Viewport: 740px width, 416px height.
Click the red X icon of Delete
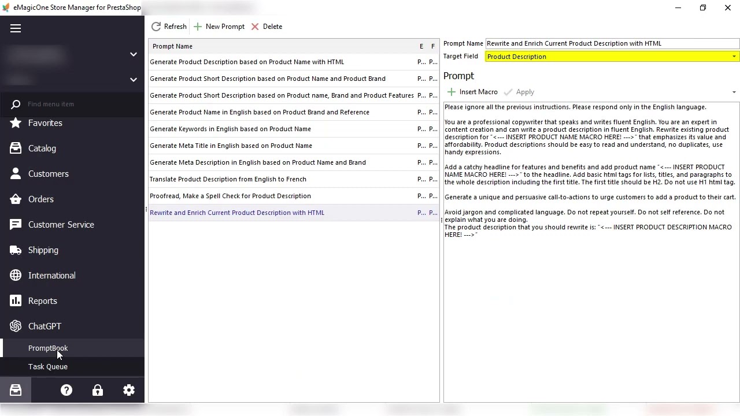(255, 27)
